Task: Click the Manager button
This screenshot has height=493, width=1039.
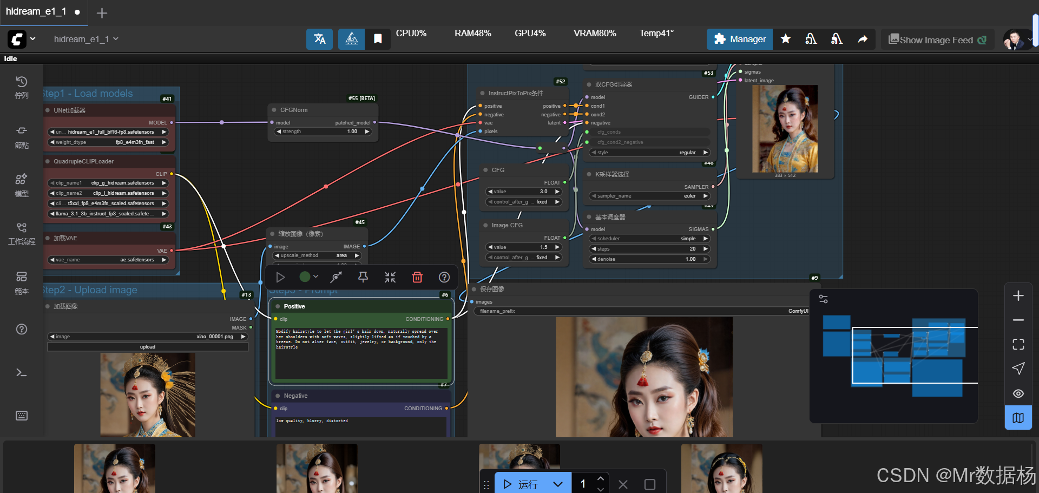Action: point(740,39)
